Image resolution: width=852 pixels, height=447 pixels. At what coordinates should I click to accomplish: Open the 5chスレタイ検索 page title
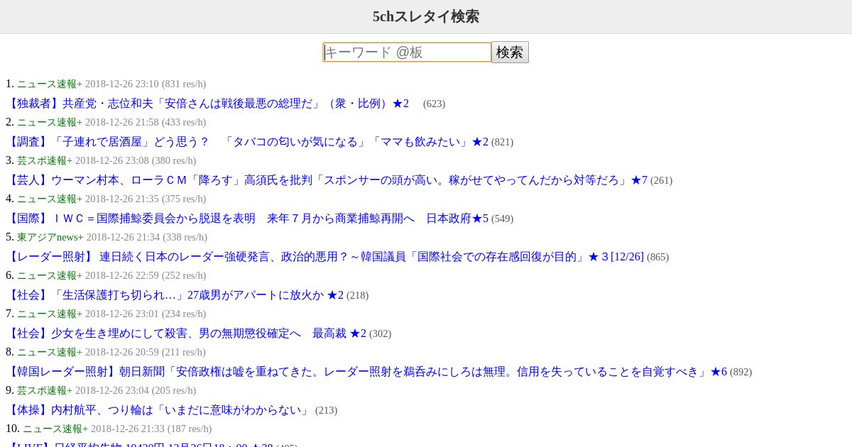426,16
